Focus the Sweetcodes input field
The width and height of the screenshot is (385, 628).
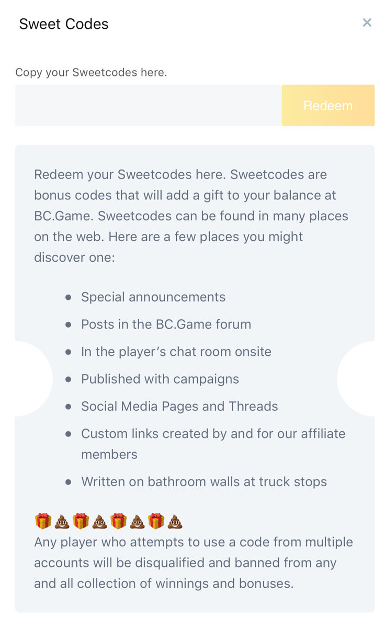[x=148, y=105]
